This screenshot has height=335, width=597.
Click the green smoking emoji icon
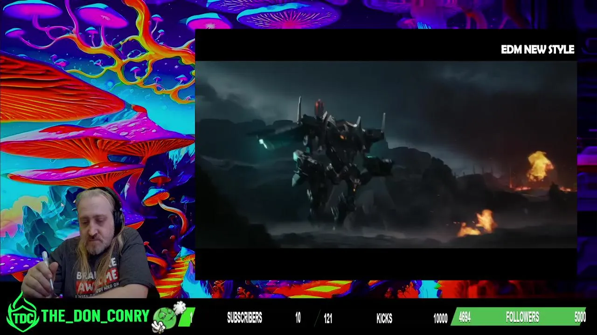click(168, 317)
